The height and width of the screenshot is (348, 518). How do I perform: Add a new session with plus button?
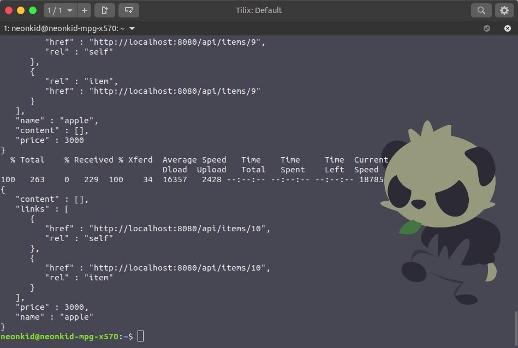(x=85, y=10)
